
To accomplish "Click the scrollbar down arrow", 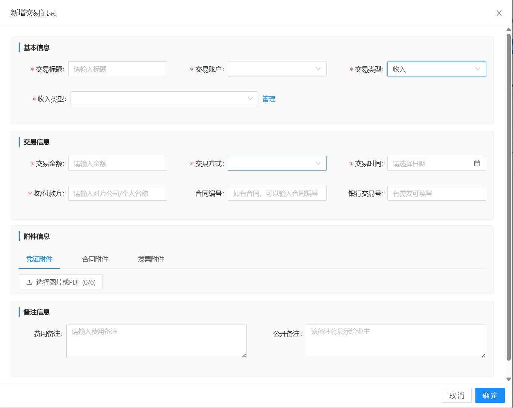I will coord(509,379).
